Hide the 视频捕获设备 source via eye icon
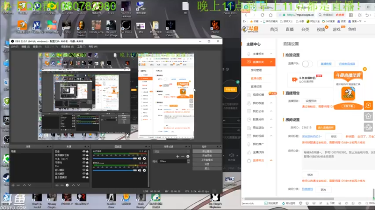The width and height of the screenshot is (375, 210). coord(84,155)
